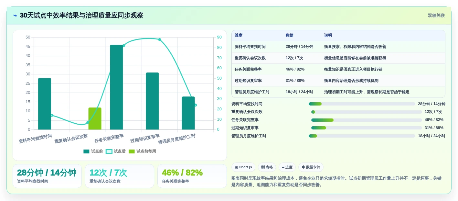Screen dimensions: 458x201
Task: Click the 资料平均查找时间 progress bar
Action: click(362, 104)
